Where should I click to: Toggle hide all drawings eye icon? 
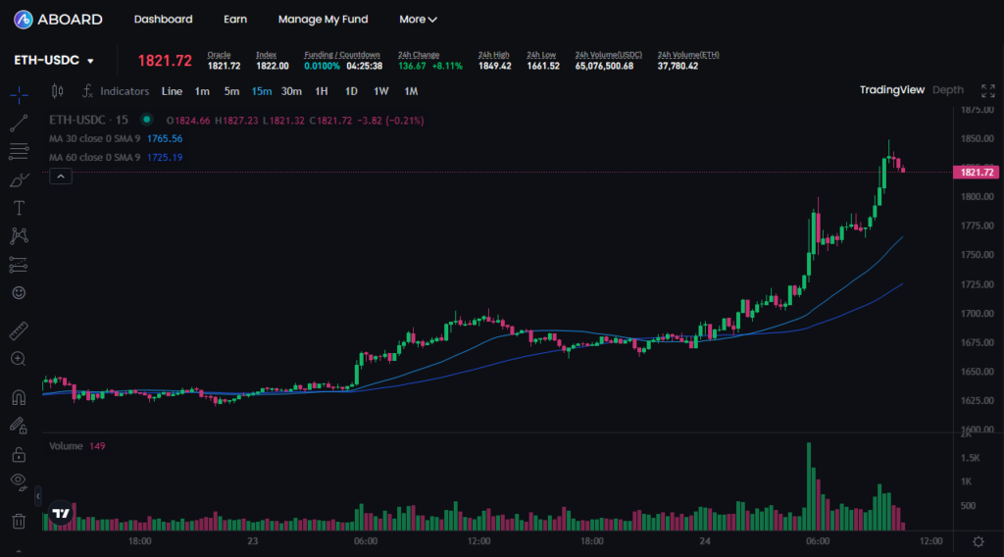(x=19, y=481)
